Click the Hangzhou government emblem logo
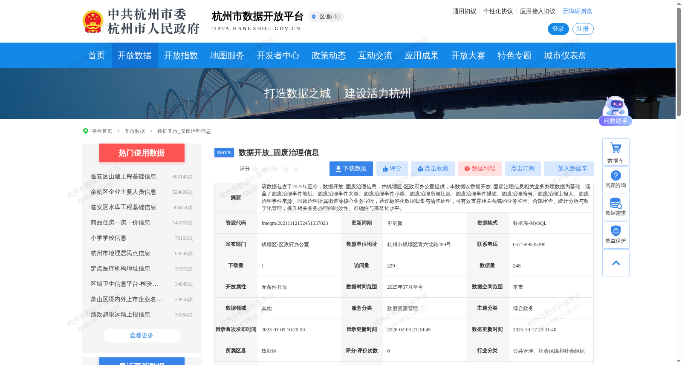682x365 pixels. (92, 22)
